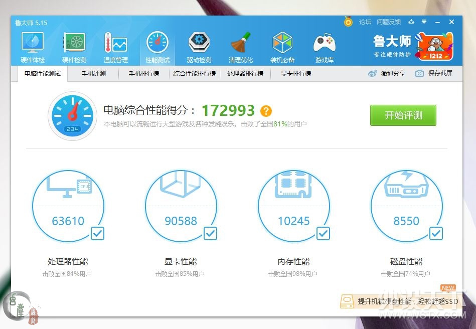
Task: Click the Weibo share icon
Action: (373, 73)
